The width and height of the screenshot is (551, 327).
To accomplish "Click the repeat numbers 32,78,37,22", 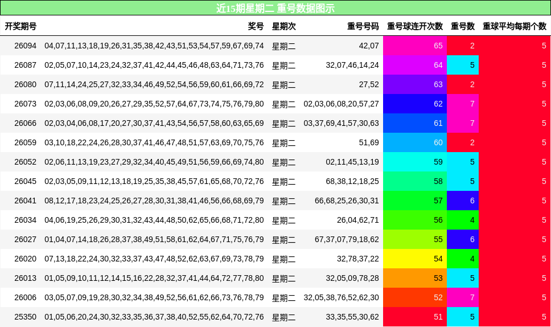I will click(357, 259).
